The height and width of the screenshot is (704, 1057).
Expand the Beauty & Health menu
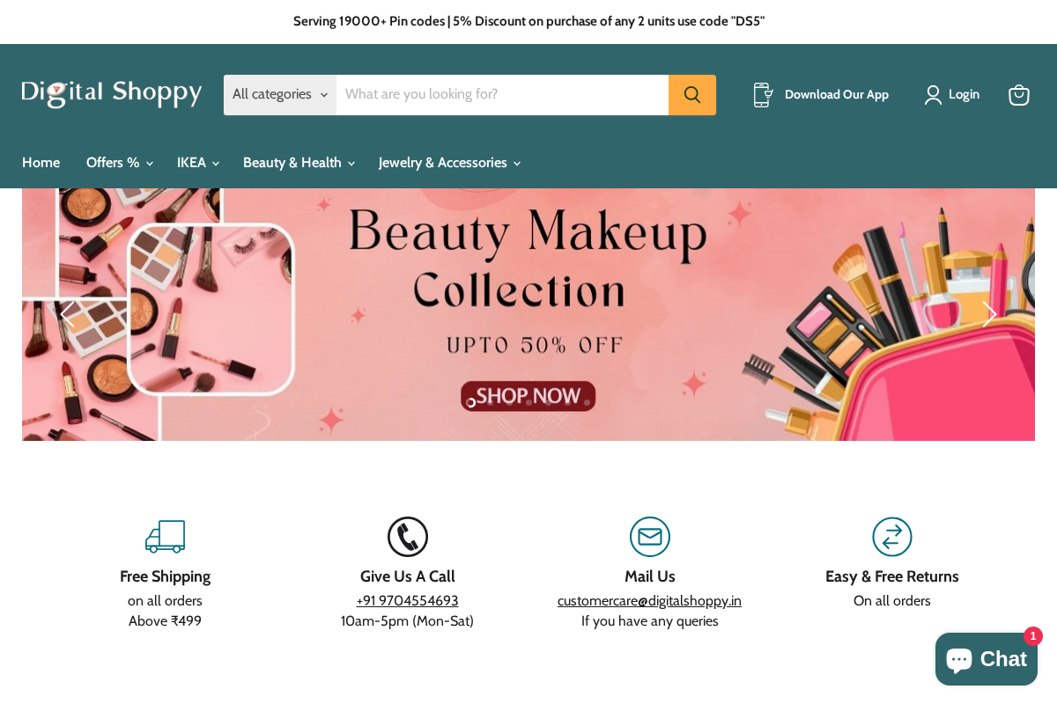tap(299, 162)
